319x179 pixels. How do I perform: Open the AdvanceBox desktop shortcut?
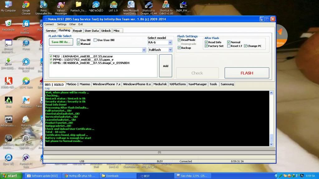point(8,121)
